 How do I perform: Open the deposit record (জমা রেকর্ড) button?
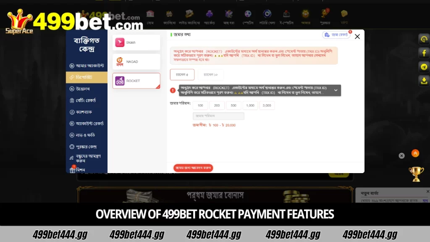pos(336,35)
